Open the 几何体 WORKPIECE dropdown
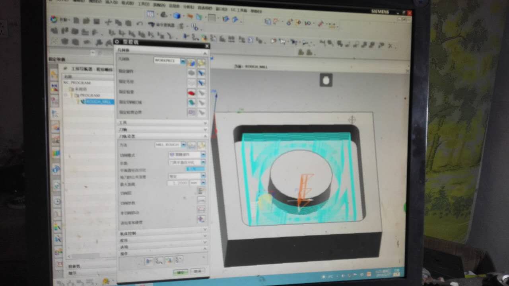 pos(183,62)
